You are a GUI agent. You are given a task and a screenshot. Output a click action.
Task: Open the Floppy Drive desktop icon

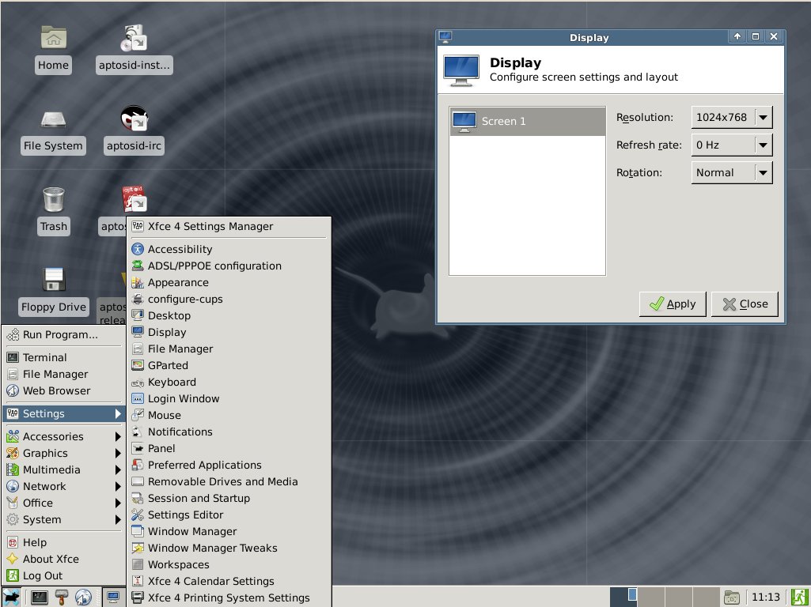click(54, 292)
